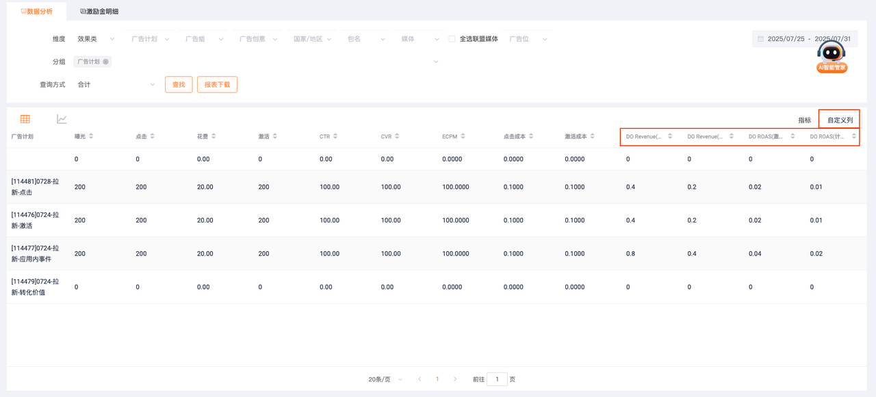
Task: Open the 20条/页 page size selector
Action: coord(385,379)
